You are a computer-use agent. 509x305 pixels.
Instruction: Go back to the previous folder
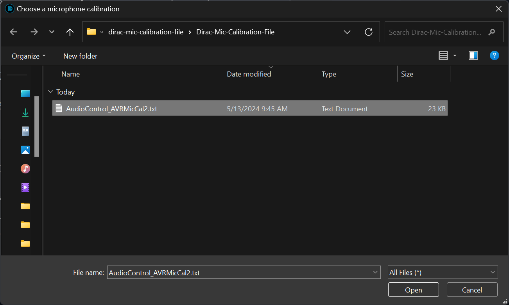14,32
